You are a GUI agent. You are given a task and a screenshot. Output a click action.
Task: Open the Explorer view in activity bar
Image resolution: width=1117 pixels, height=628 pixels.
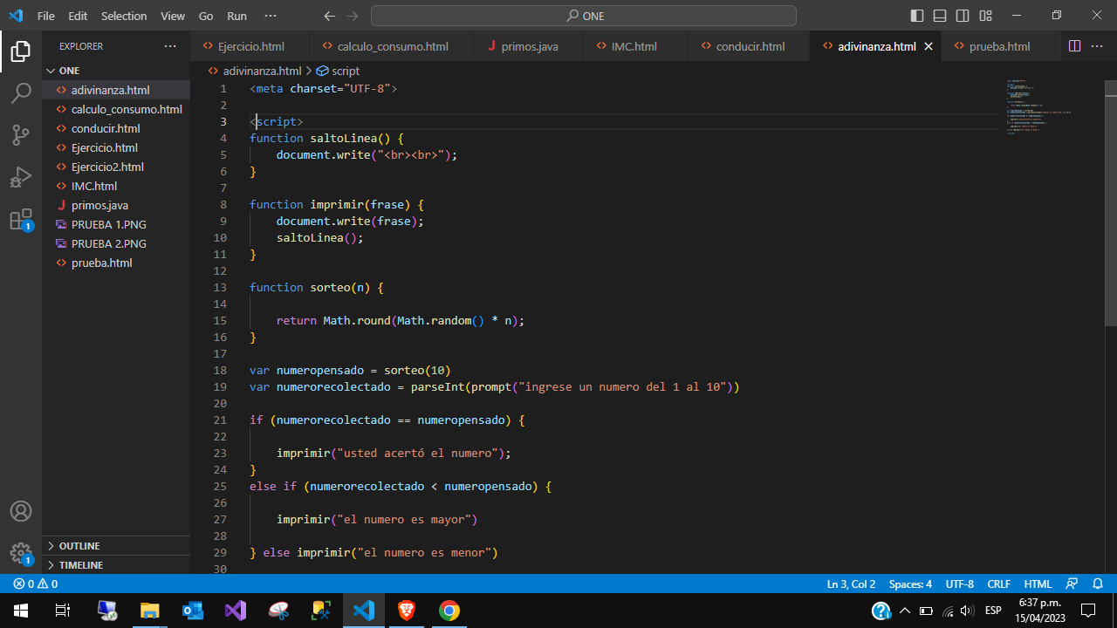pyautogui.click(x=21, y=51)
